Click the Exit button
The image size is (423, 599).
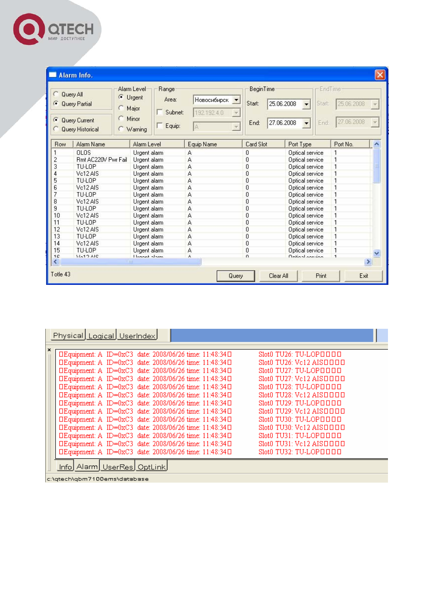click(364, 276)
